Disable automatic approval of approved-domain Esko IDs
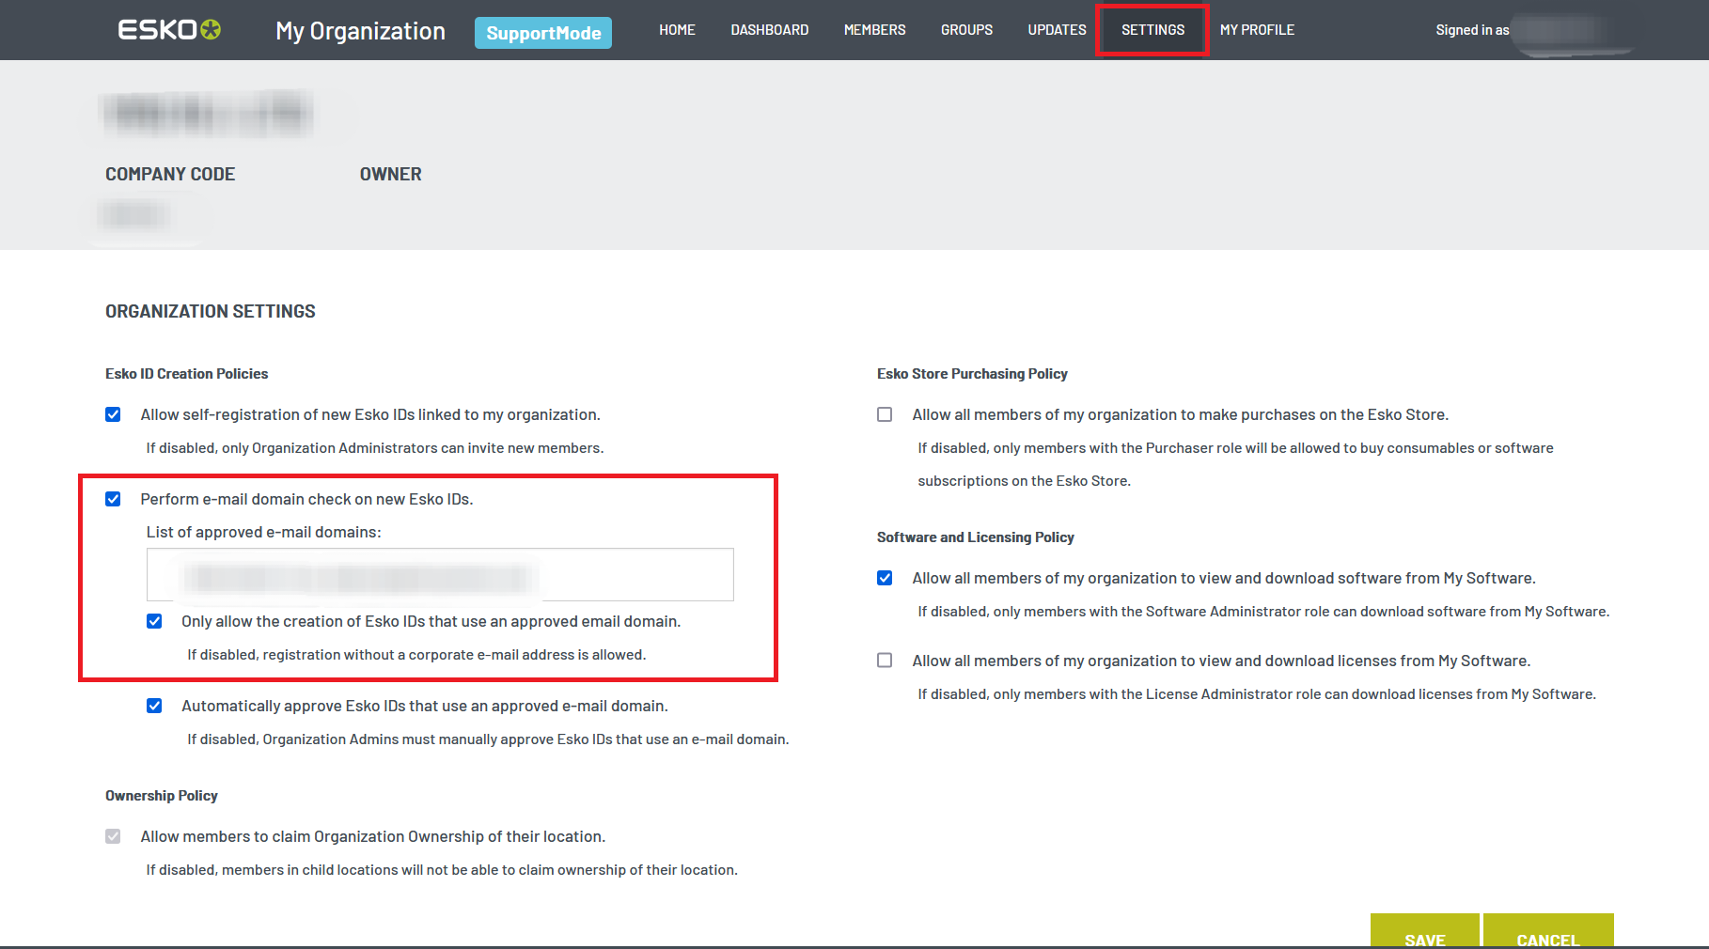The image size is (1709, 949). click(x=154, y=706)
